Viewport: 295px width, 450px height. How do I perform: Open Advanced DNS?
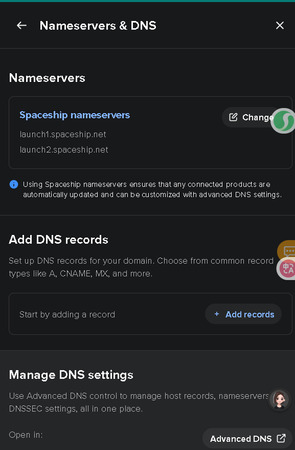click(247, 439)
